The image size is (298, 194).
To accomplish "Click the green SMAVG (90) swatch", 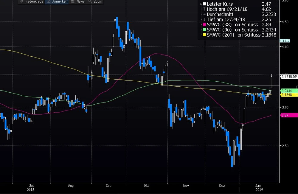I will (x=204, y=30).
